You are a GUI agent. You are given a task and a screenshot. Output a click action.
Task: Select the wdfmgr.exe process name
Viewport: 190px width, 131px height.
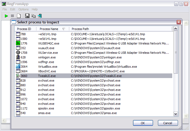pos(46,62)
